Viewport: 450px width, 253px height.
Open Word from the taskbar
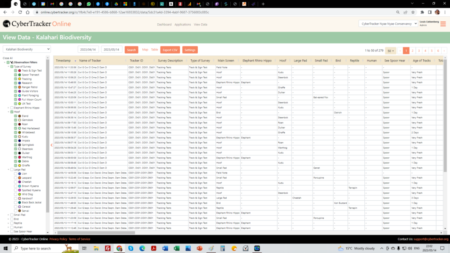[x=165, y=249]
